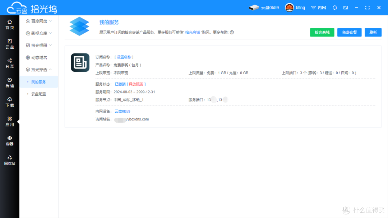The height and width of the screenshot is (218, 388).
Task: Click the 免费套餐 button
Action: tap(350, 32)
